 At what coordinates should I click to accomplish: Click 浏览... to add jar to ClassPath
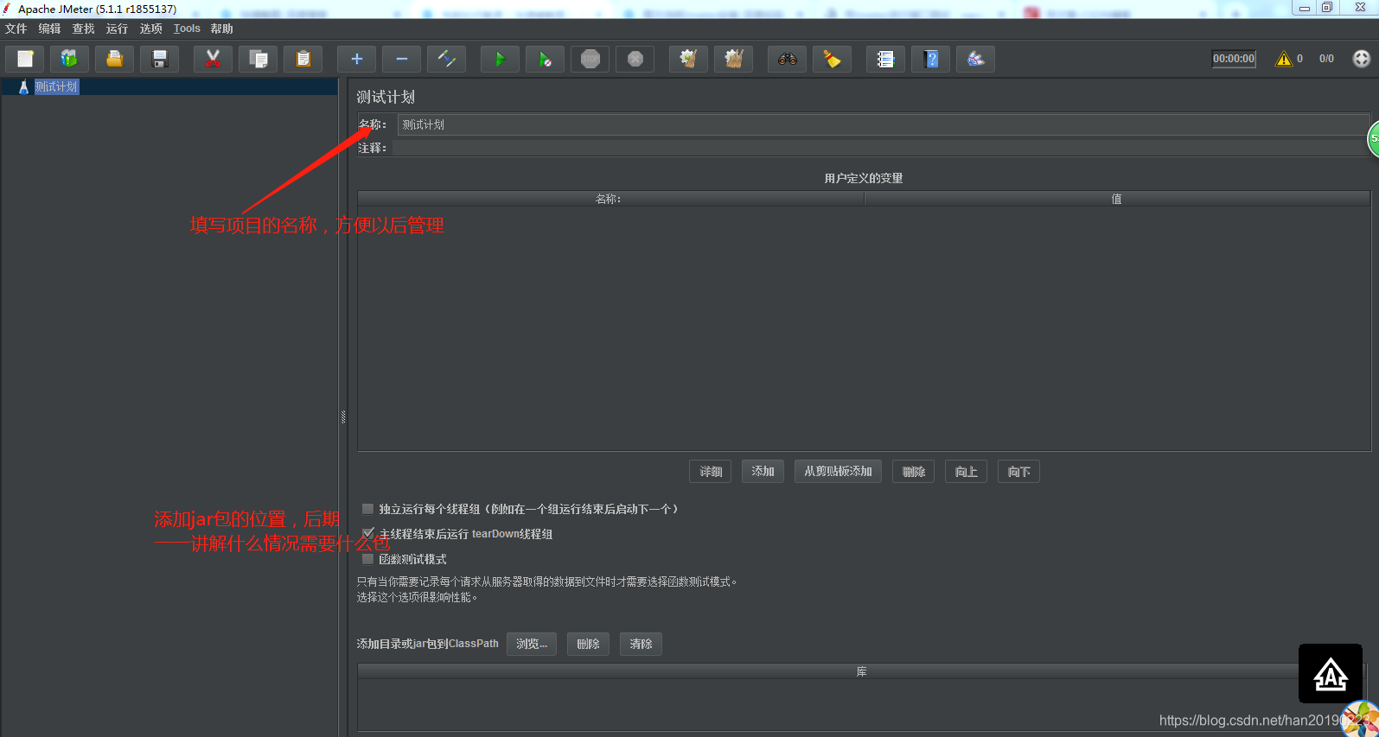click(532, 644)
